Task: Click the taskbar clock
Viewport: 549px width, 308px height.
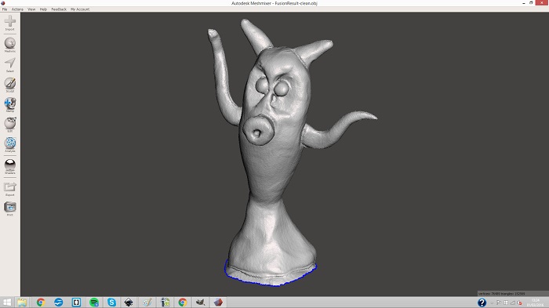Action: pyautogui.click(x=536, y=303)
